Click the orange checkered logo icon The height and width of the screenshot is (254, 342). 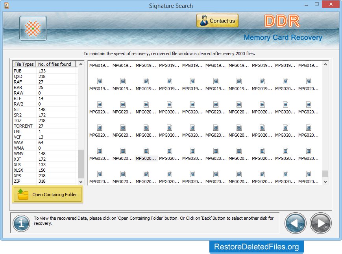click(33, 28)
